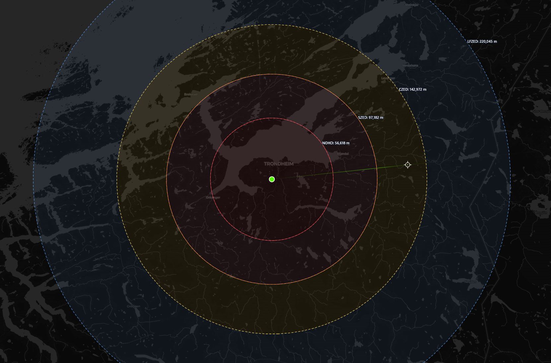Click the Orkanger place label

click(213, 198)
